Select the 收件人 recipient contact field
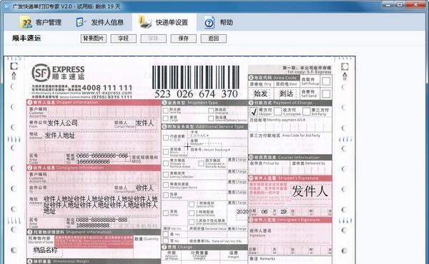This screenshot has width=429, height=264. click(x=144, y=188)
